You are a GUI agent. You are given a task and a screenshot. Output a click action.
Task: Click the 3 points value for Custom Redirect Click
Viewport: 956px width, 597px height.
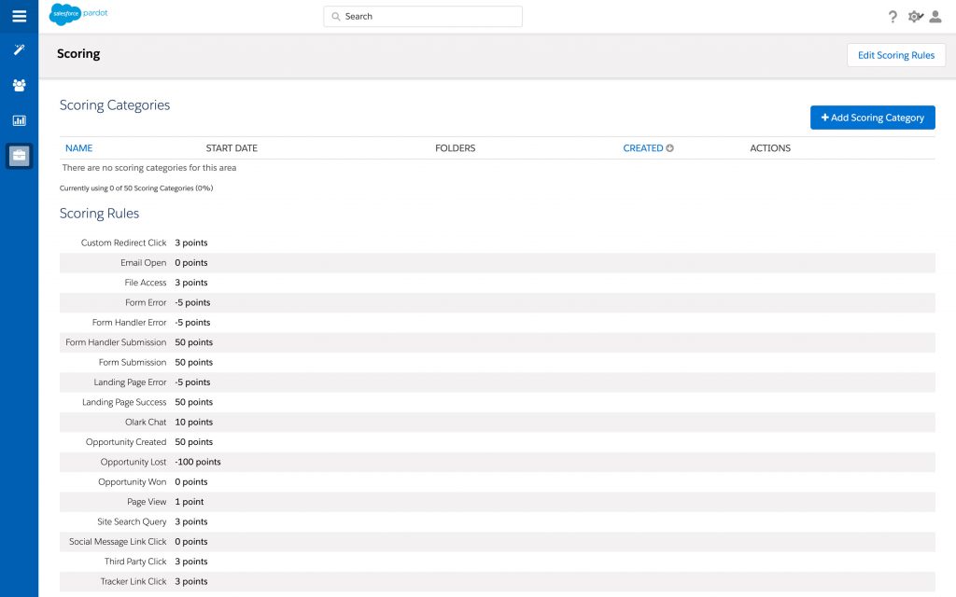click(x=191, y=243)
